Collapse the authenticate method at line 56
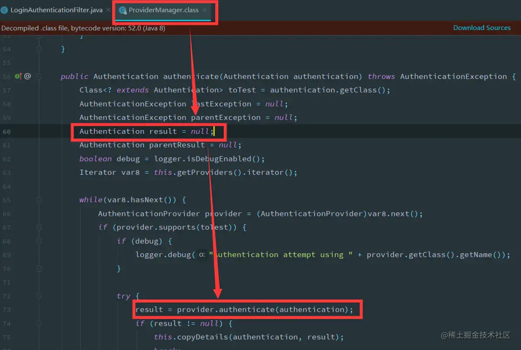 coord(39,76)
